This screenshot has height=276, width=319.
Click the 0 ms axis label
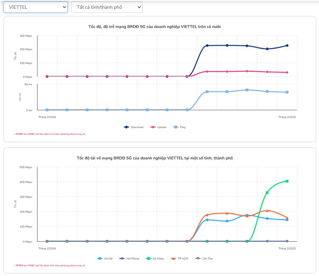coord(29,110)
